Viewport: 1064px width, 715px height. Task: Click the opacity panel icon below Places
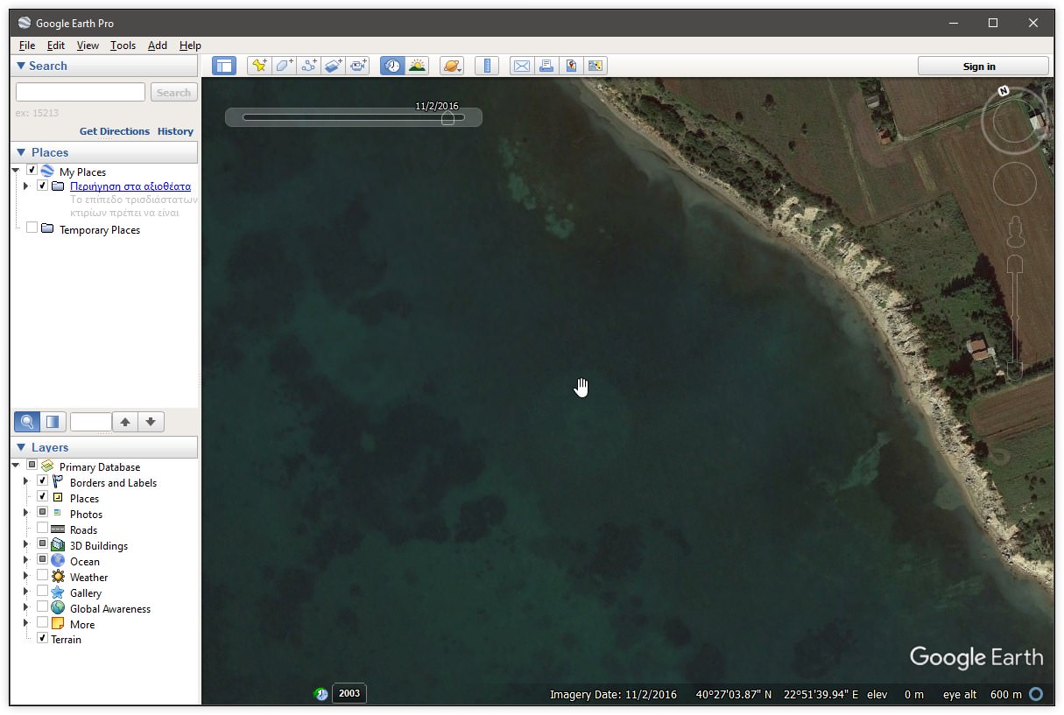point(53,422)
